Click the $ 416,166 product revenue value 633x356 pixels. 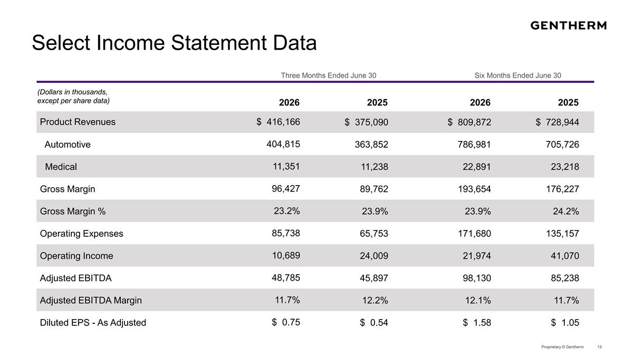[278, 122]
